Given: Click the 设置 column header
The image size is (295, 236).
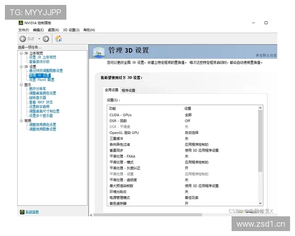Looking at the screenshot, I should (220, 109).
